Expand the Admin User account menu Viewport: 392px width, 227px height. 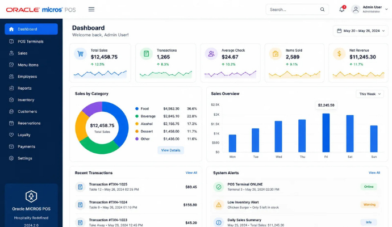coord(369,10)
